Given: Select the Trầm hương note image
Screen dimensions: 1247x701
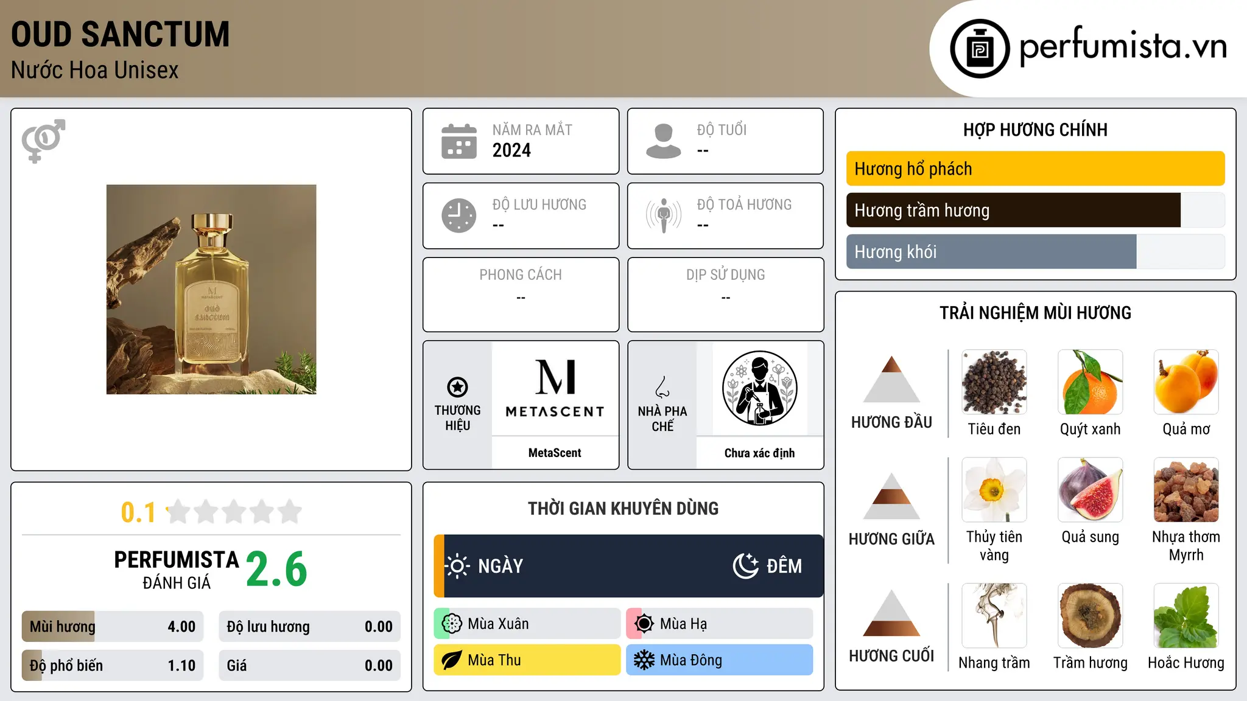Looking at the screenshot, I should click(x=1091, y=616).
